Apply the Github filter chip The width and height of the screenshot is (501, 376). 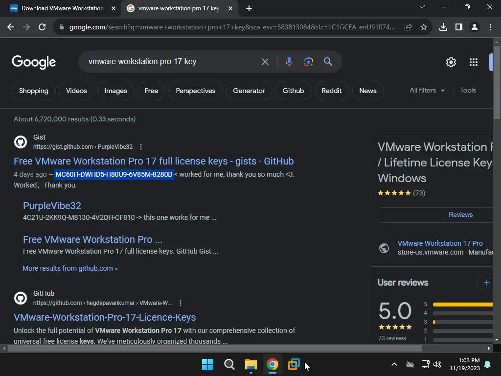click(x=293, y=91)
